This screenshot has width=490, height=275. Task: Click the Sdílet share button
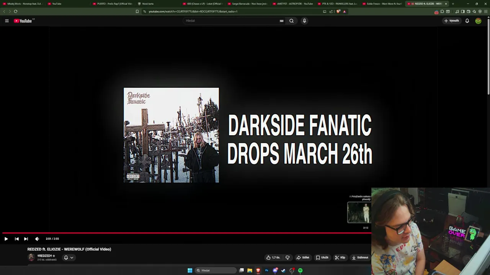click(303, 257)
